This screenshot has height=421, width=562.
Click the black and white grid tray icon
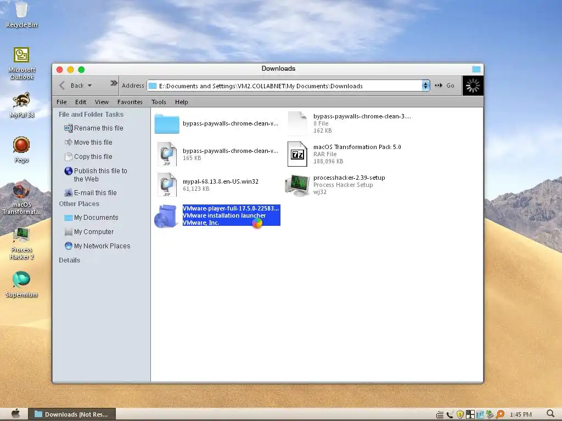click(470, 414)
